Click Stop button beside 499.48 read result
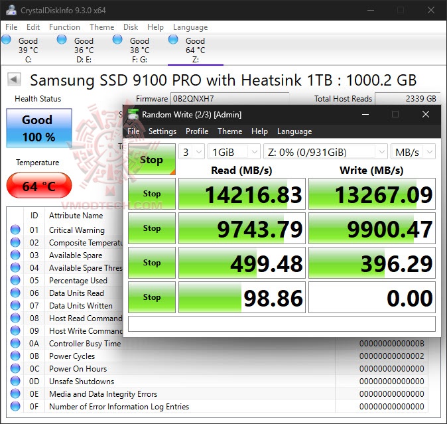The width and height of the screenshot is (447, 424). (152, 263)
